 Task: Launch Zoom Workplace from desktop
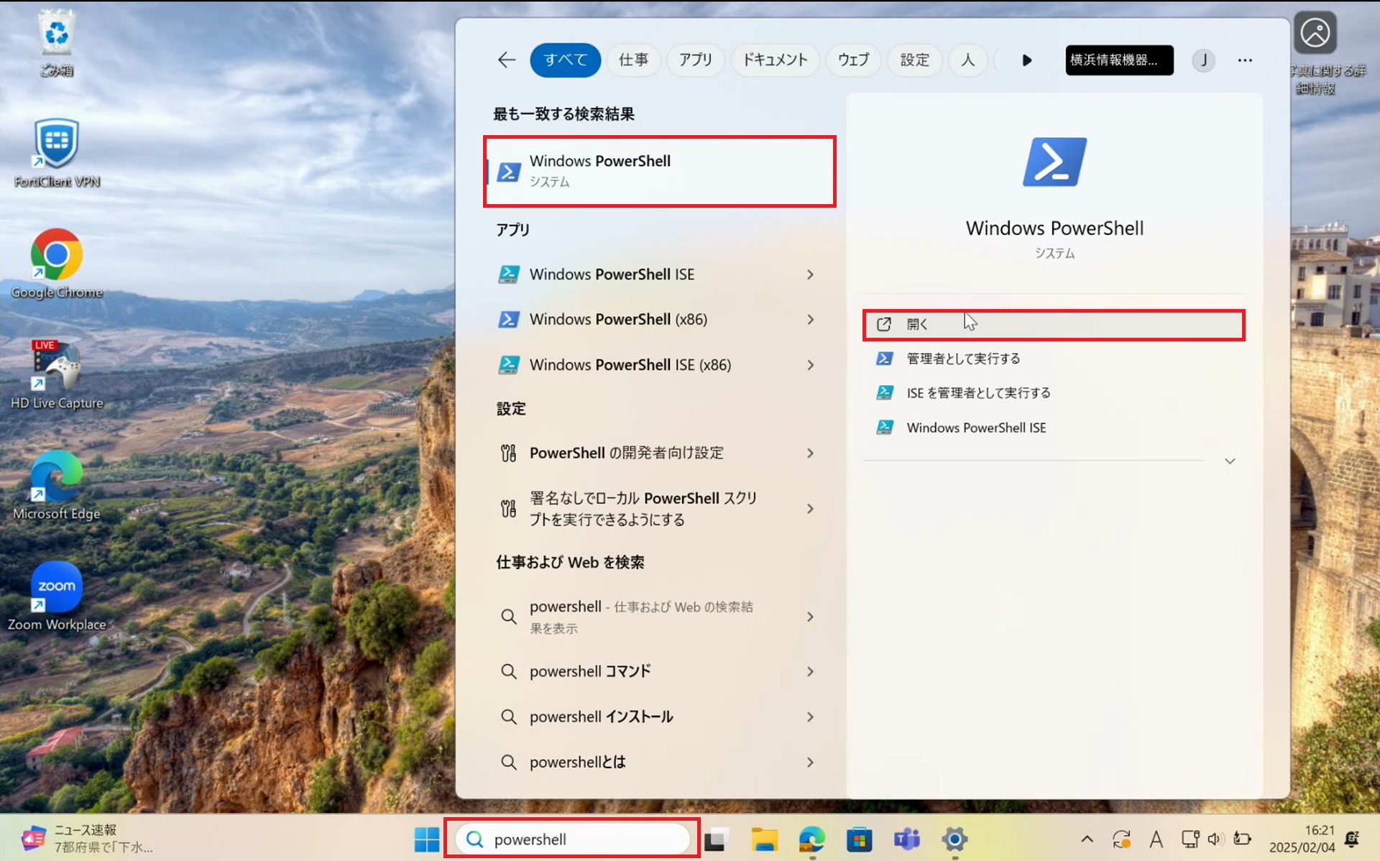pos(57,596)
